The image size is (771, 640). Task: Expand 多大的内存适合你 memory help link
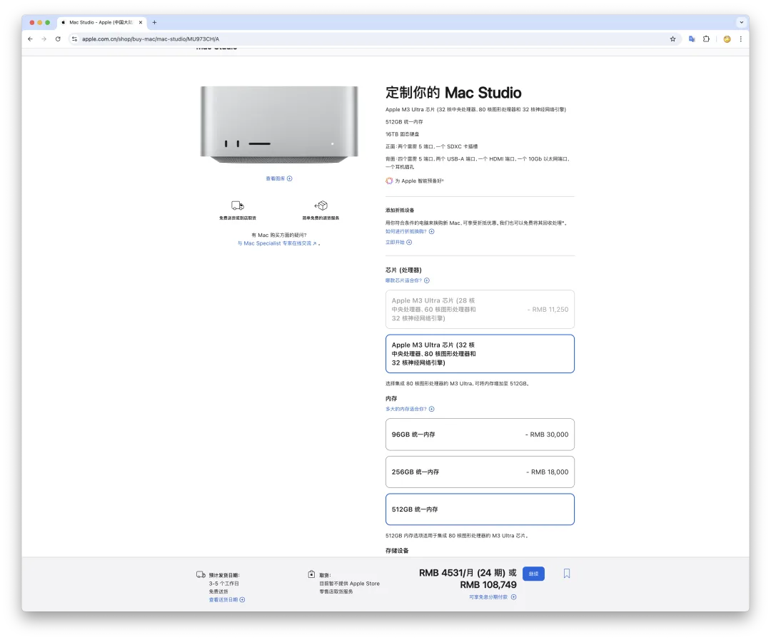point(410,409)
